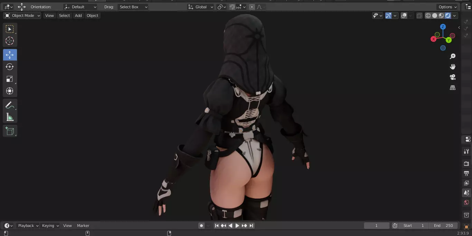
Task: Open the View menu in viewport header
Action: click(49, 16)
